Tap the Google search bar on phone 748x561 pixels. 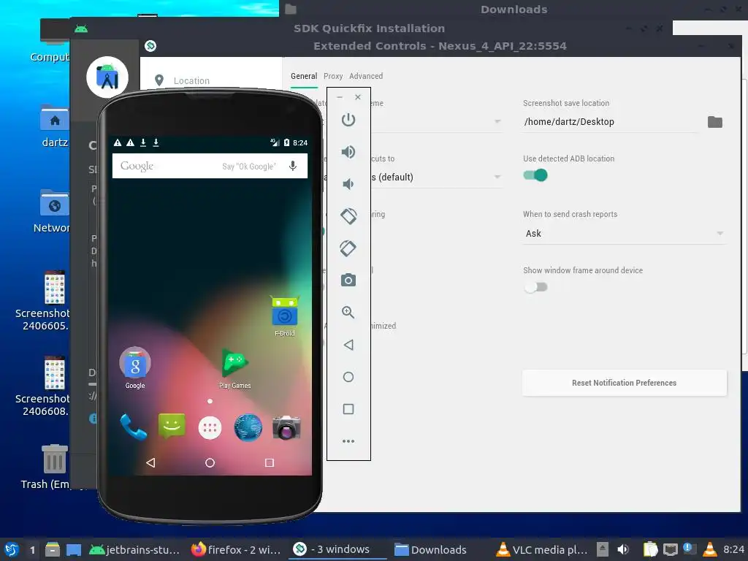coord(210,166)
